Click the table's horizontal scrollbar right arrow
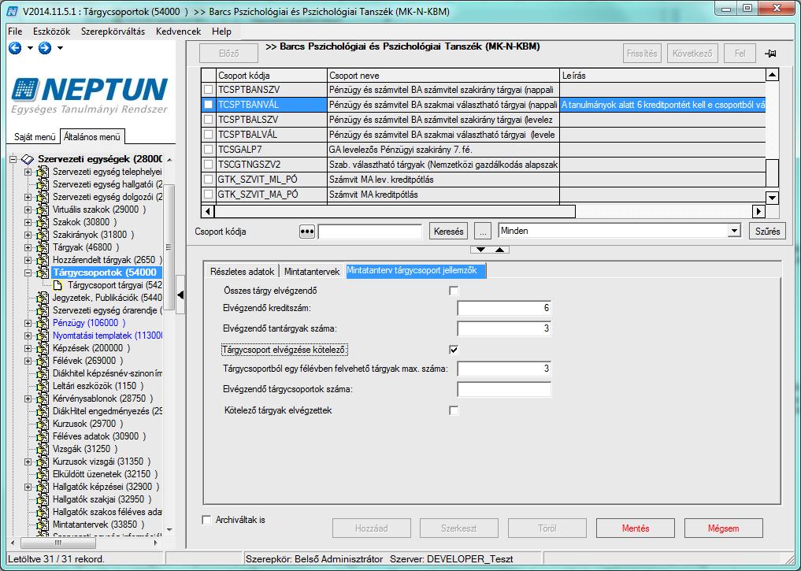 point(758,211)
